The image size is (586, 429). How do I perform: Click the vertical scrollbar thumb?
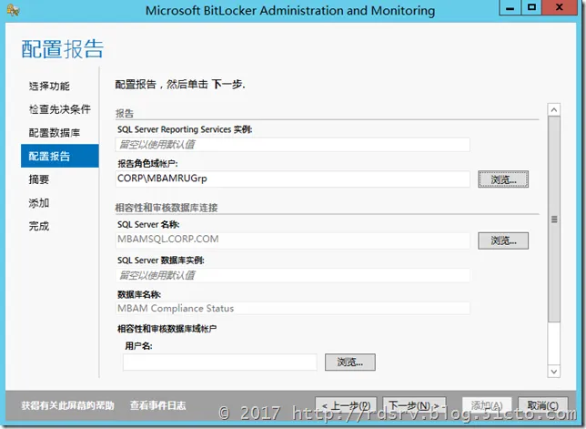[x=554, y=220]
